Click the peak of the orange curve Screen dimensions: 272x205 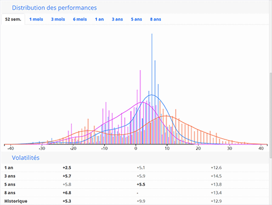[166, 116]
